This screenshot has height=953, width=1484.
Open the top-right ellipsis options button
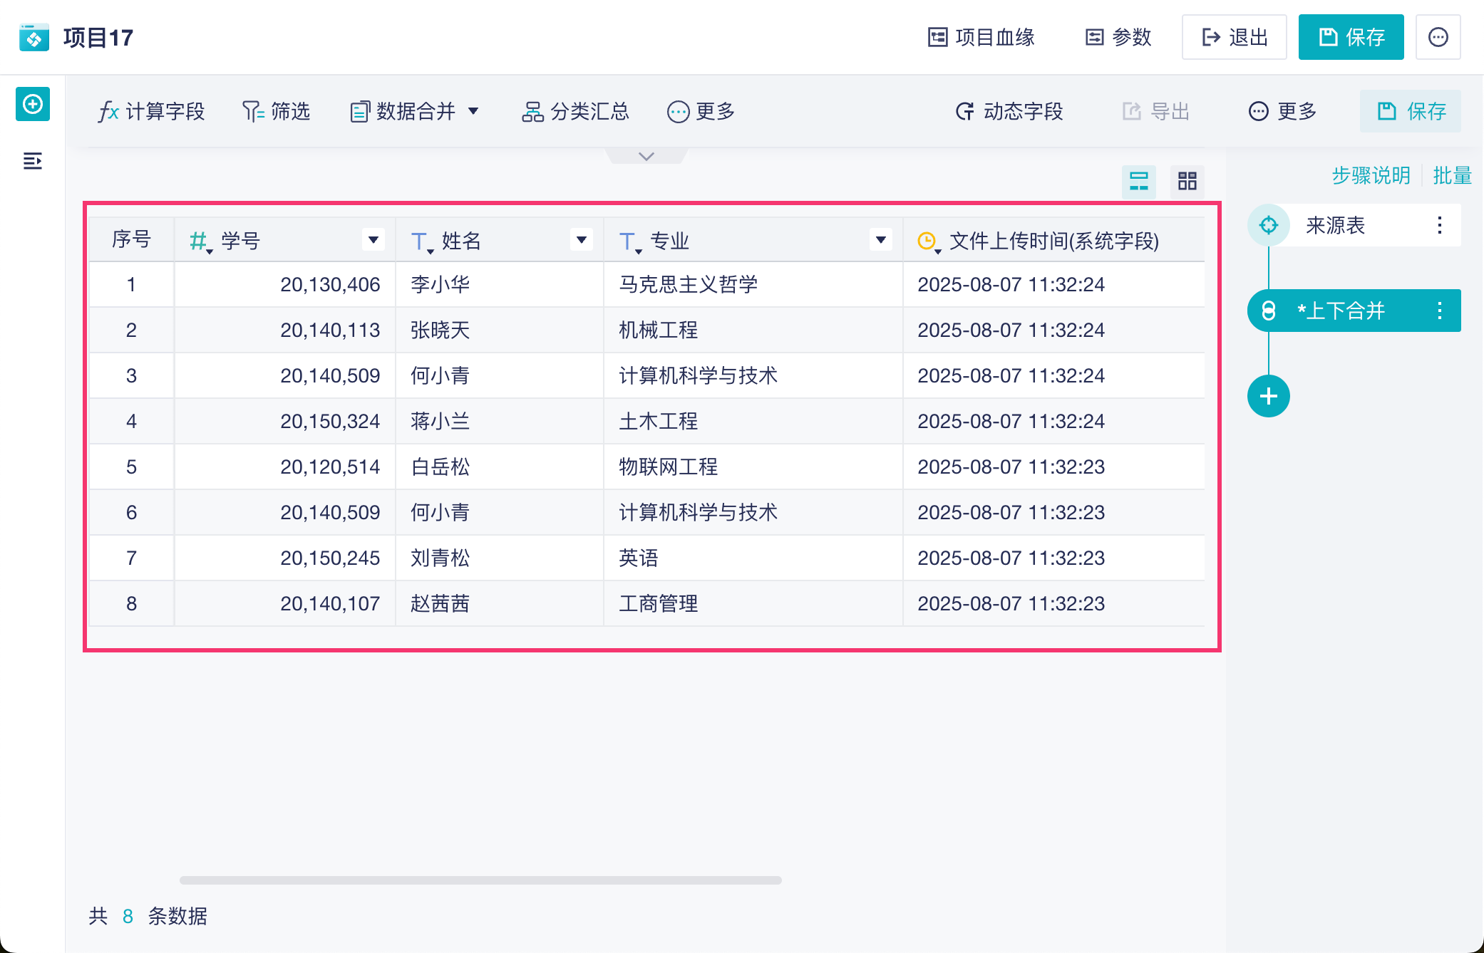1438,37
